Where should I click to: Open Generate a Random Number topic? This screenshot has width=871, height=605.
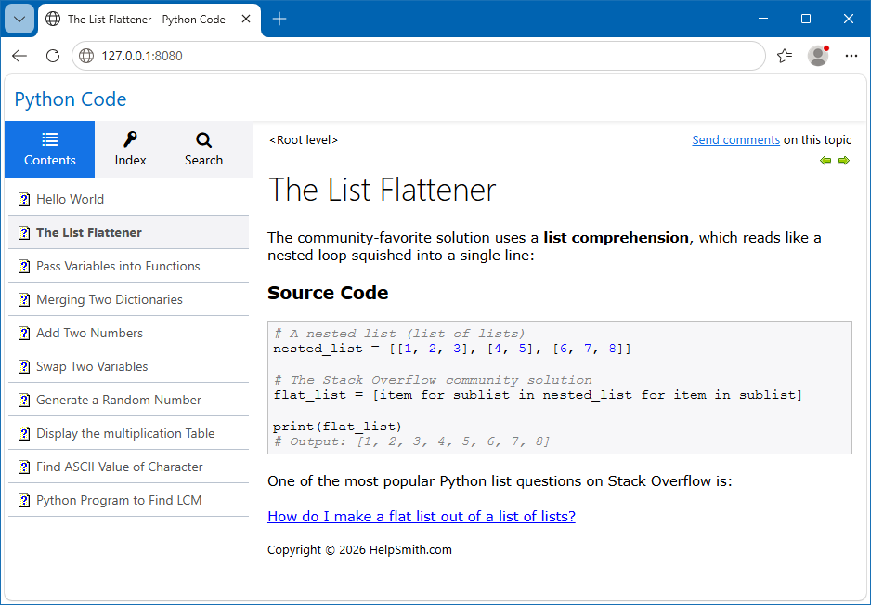128,400
